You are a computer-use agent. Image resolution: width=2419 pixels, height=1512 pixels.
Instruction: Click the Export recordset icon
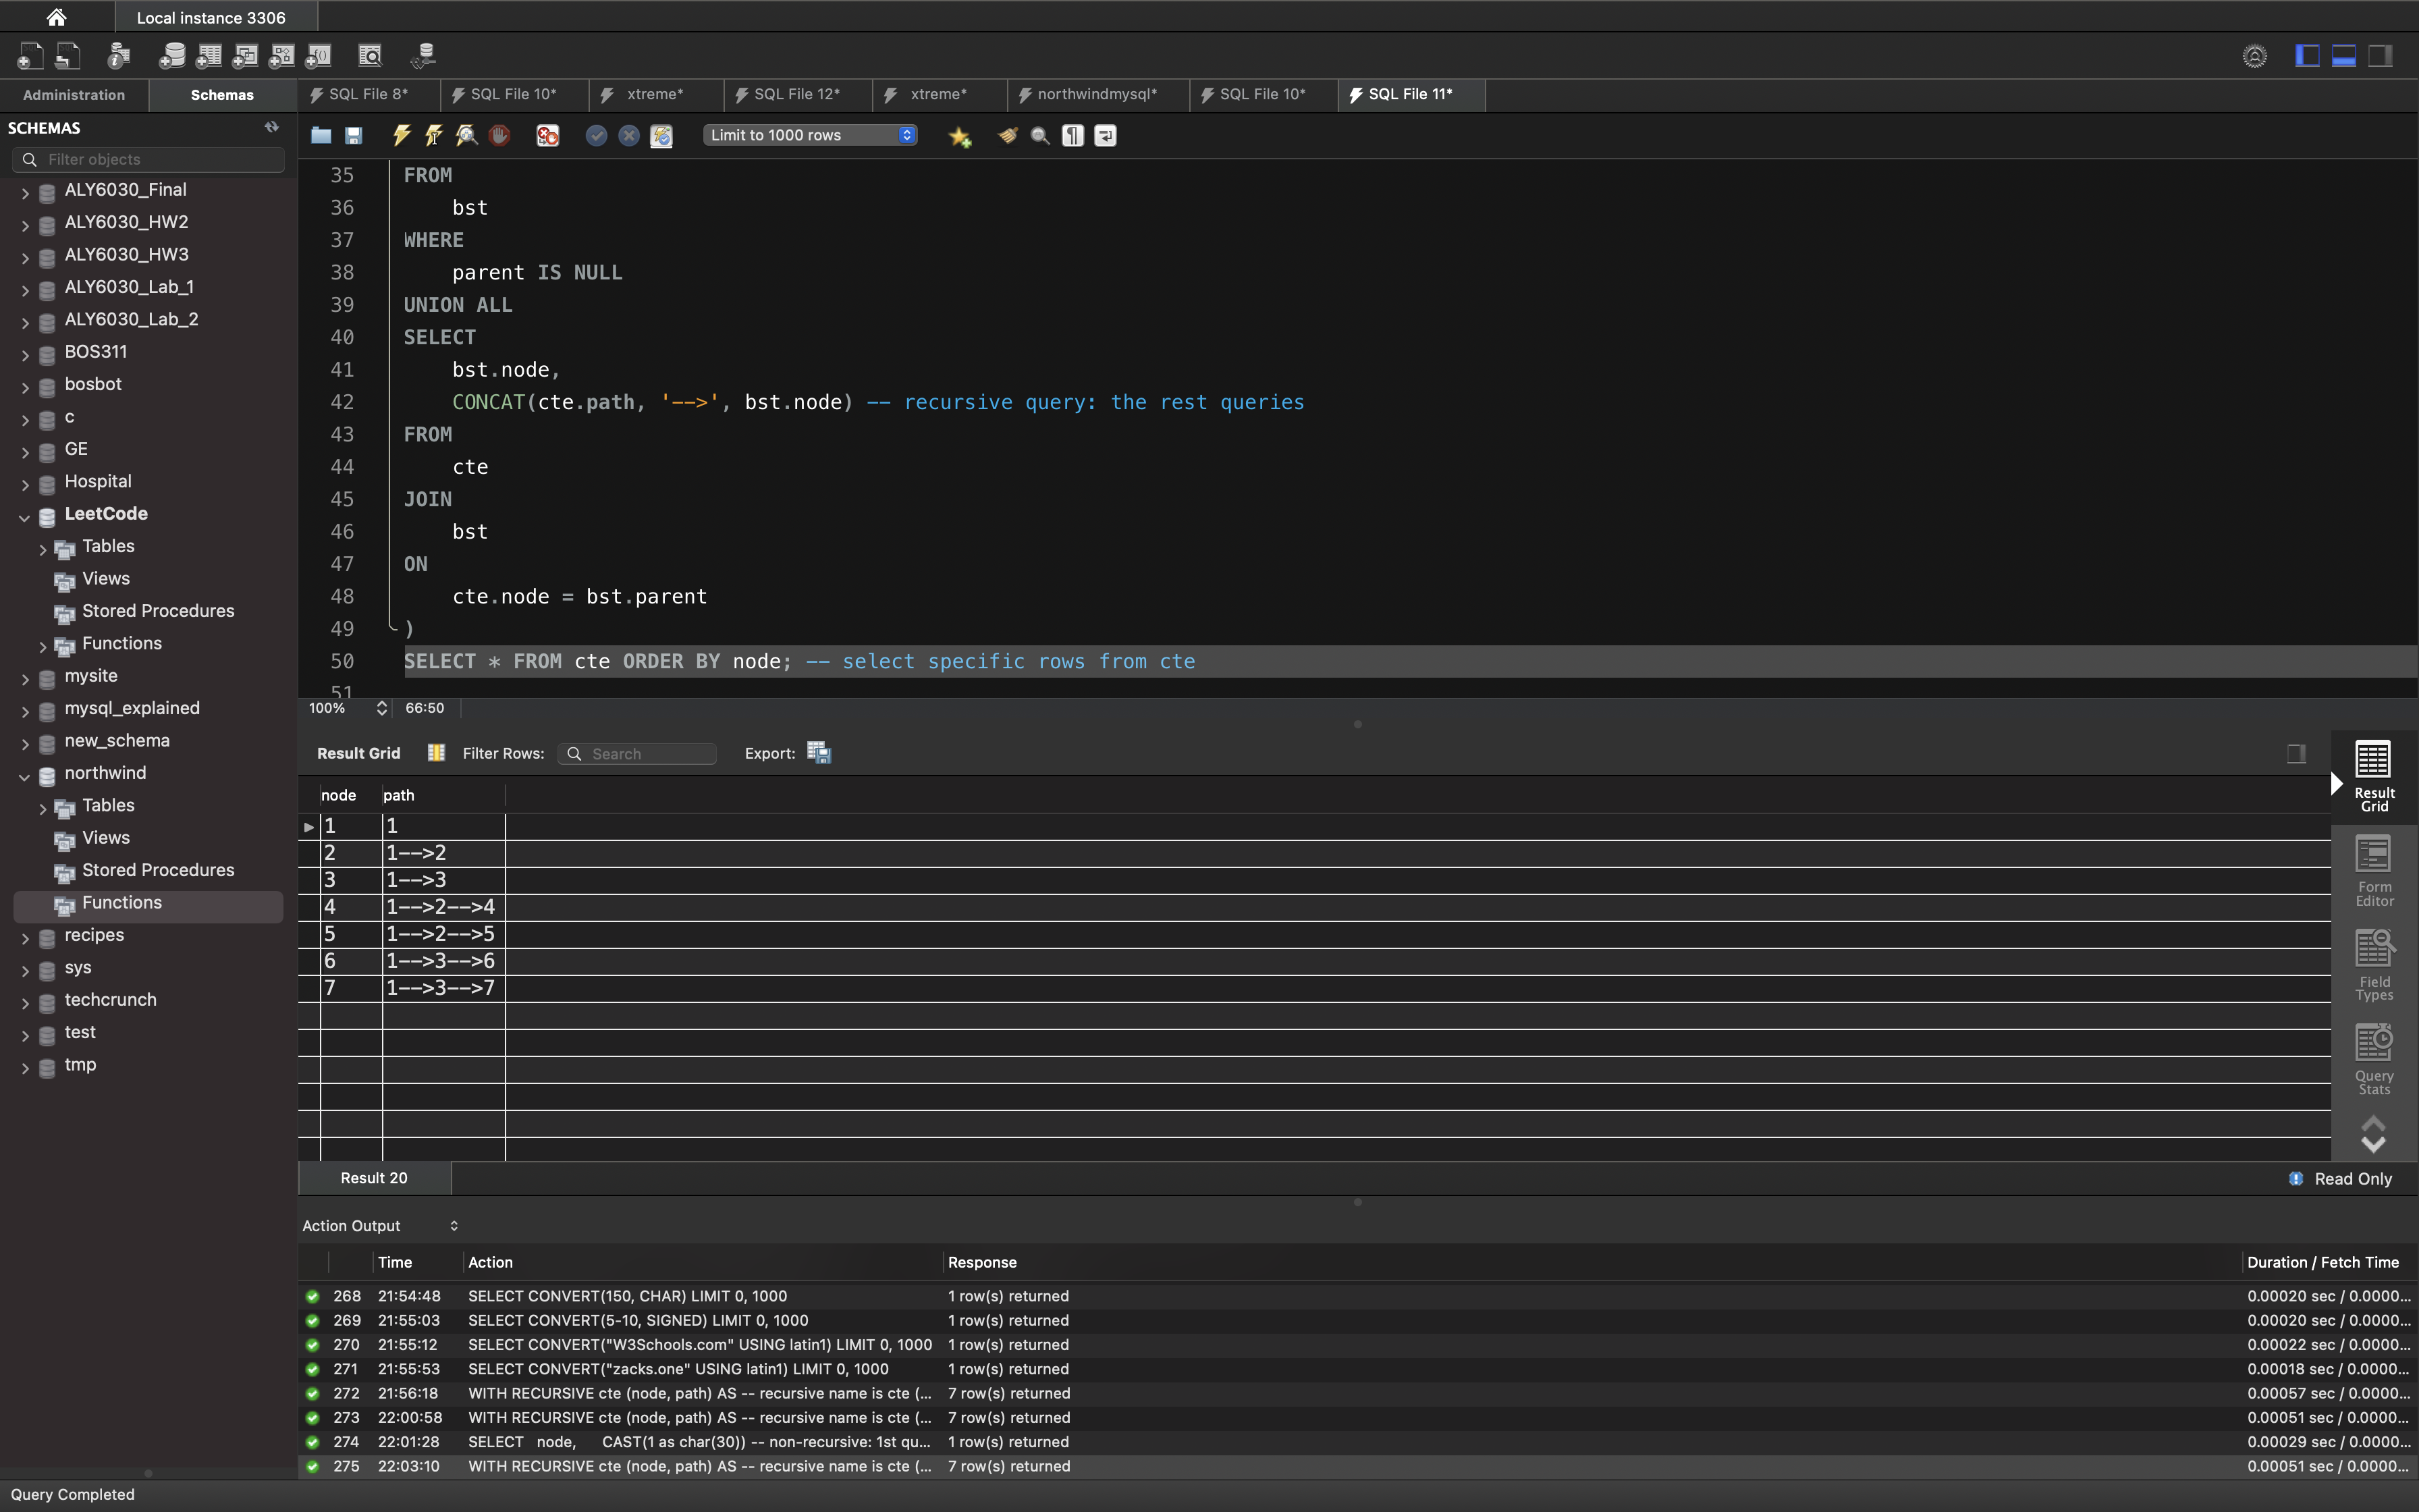point(819,753)
